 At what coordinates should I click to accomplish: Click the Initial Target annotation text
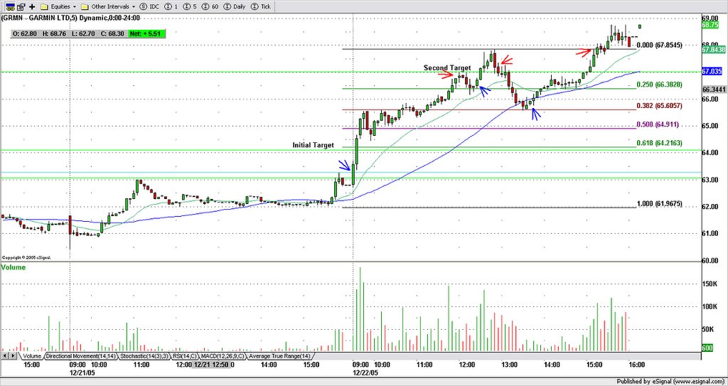tap(313, 145)
